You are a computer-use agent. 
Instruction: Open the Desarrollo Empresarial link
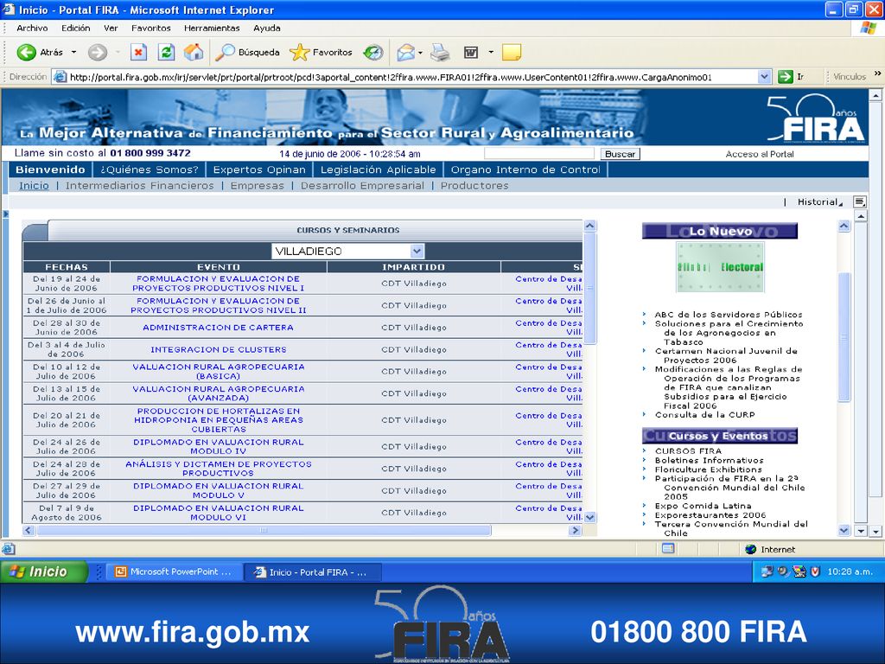click(362, 186)
